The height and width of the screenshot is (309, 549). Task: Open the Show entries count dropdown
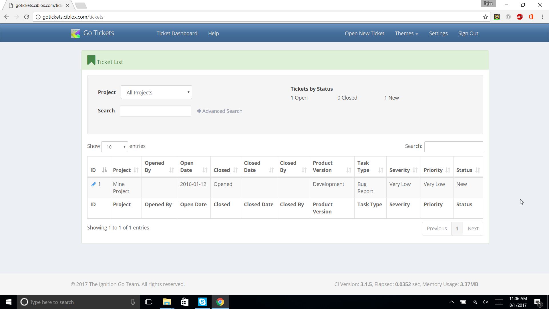tap(114, 147)
